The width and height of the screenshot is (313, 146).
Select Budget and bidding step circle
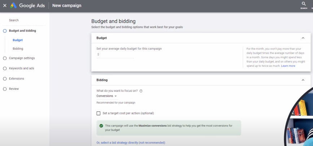click(5, 31)
